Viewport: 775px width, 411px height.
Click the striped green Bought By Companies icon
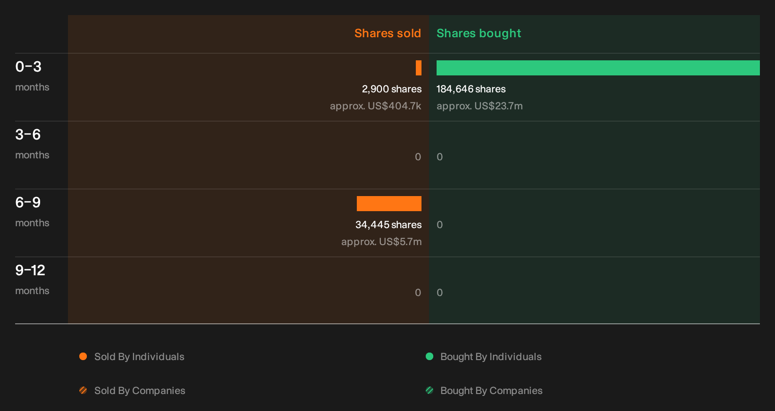pyautogui.click(x=430, y=390)
